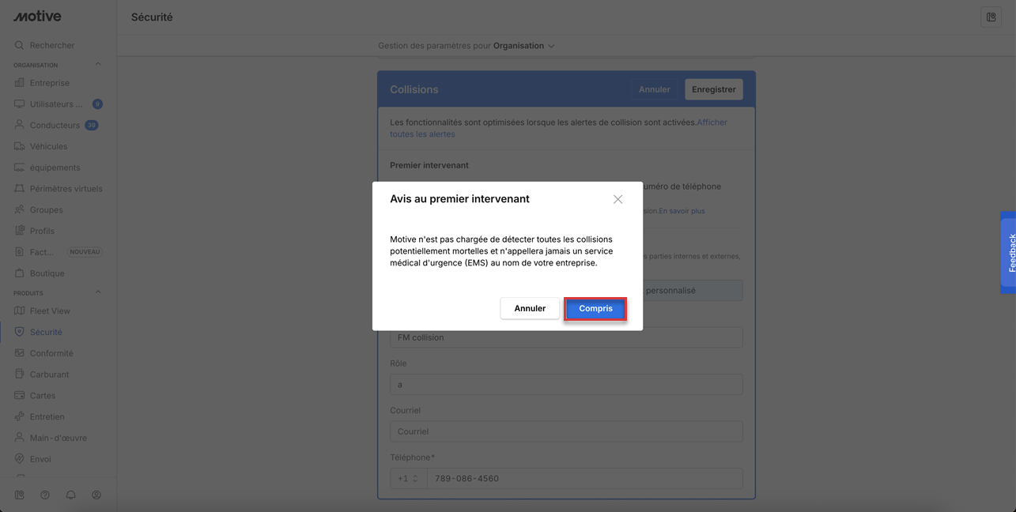Open Entreprise via its building icon

[20, 83]
